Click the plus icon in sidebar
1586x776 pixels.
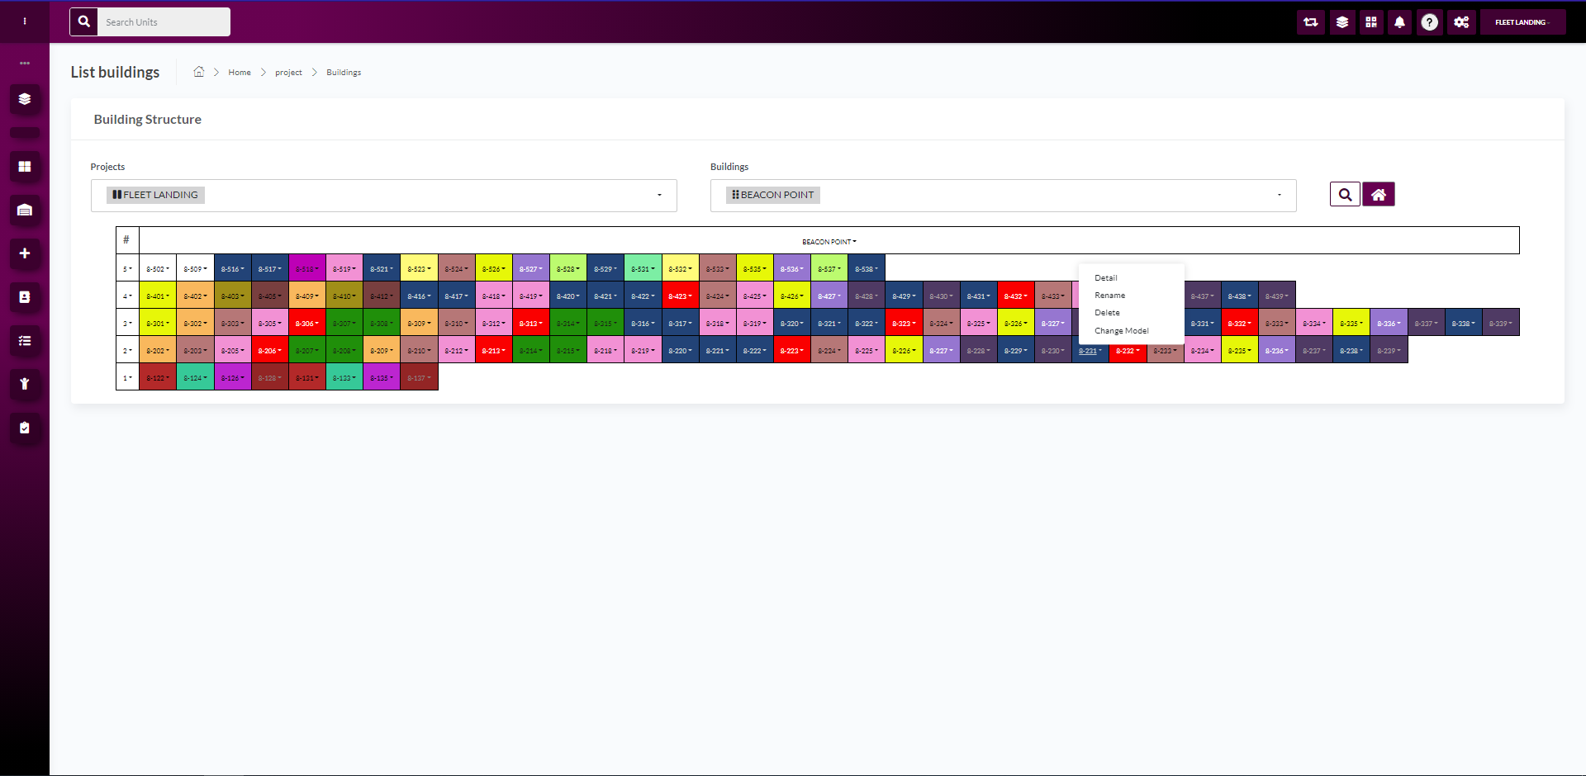click(x=25, y=253)
